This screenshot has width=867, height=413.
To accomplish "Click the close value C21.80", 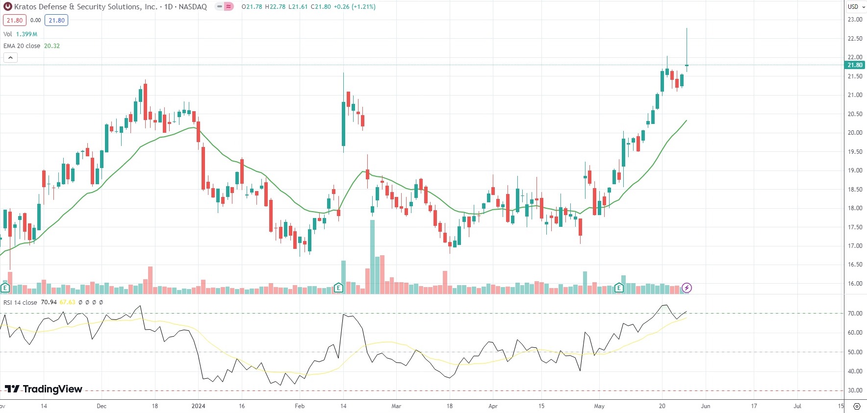I will tap(321, 7).
